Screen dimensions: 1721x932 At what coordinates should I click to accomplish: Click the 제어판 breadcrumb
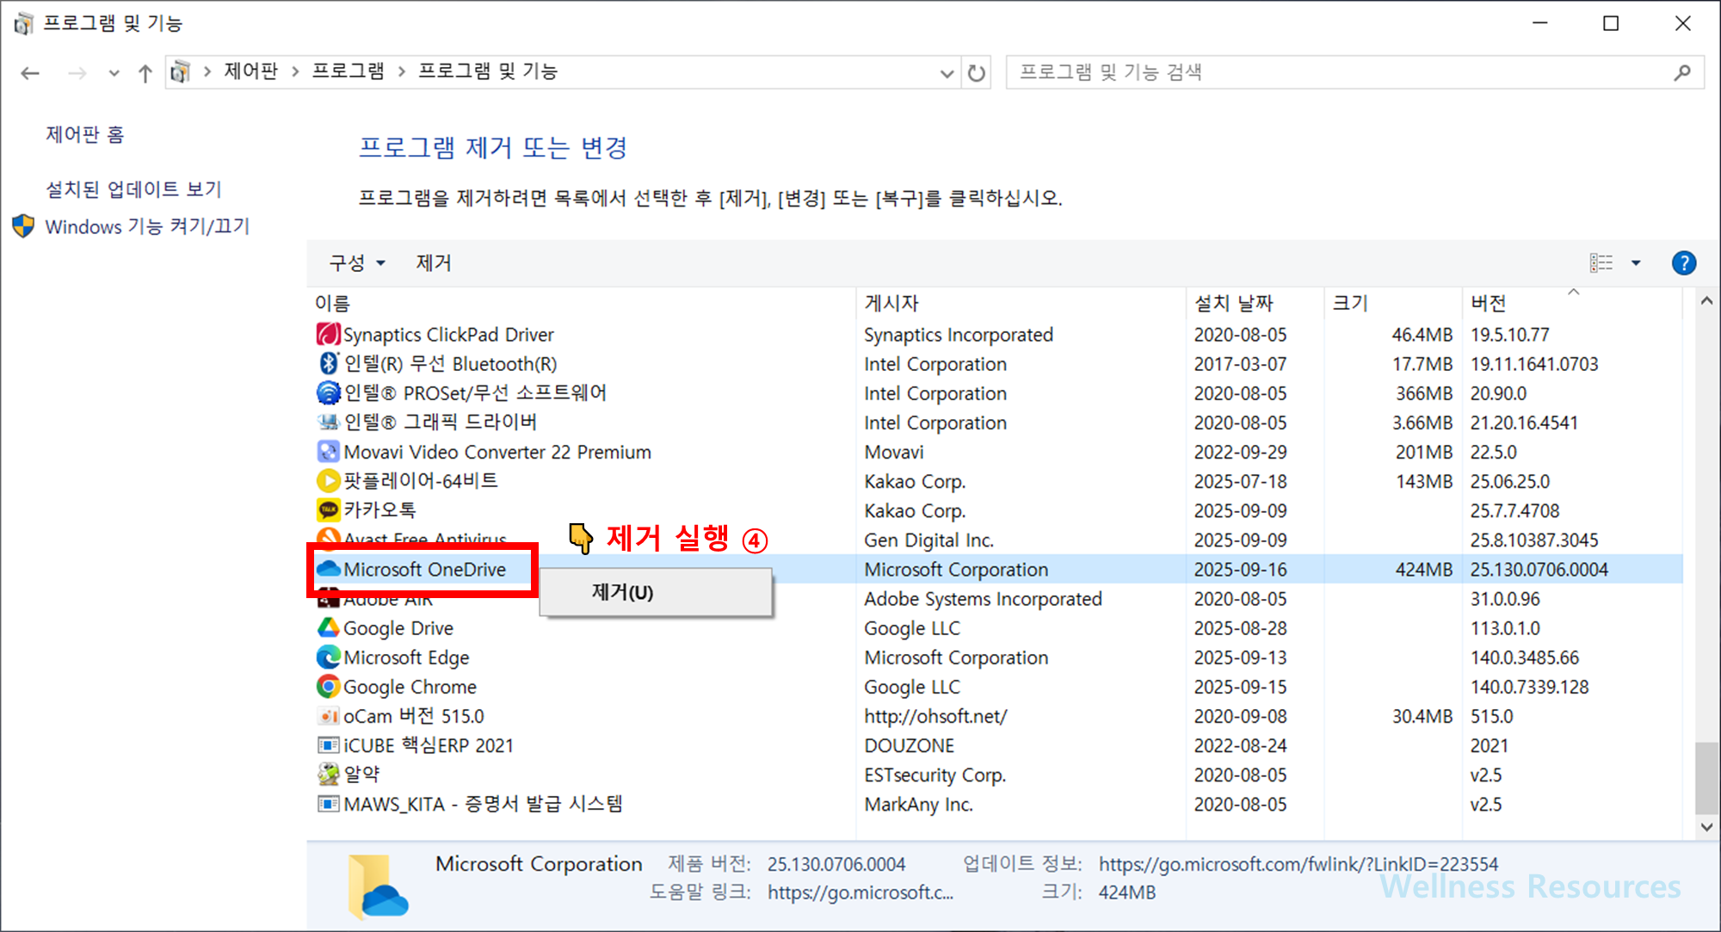pos(250,71)
